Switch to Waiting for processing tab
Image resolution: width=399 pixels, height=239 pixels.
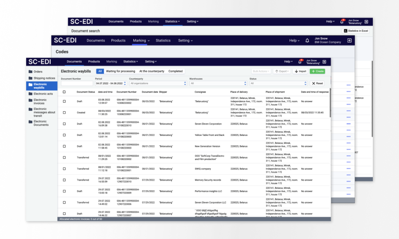[120, 71]
